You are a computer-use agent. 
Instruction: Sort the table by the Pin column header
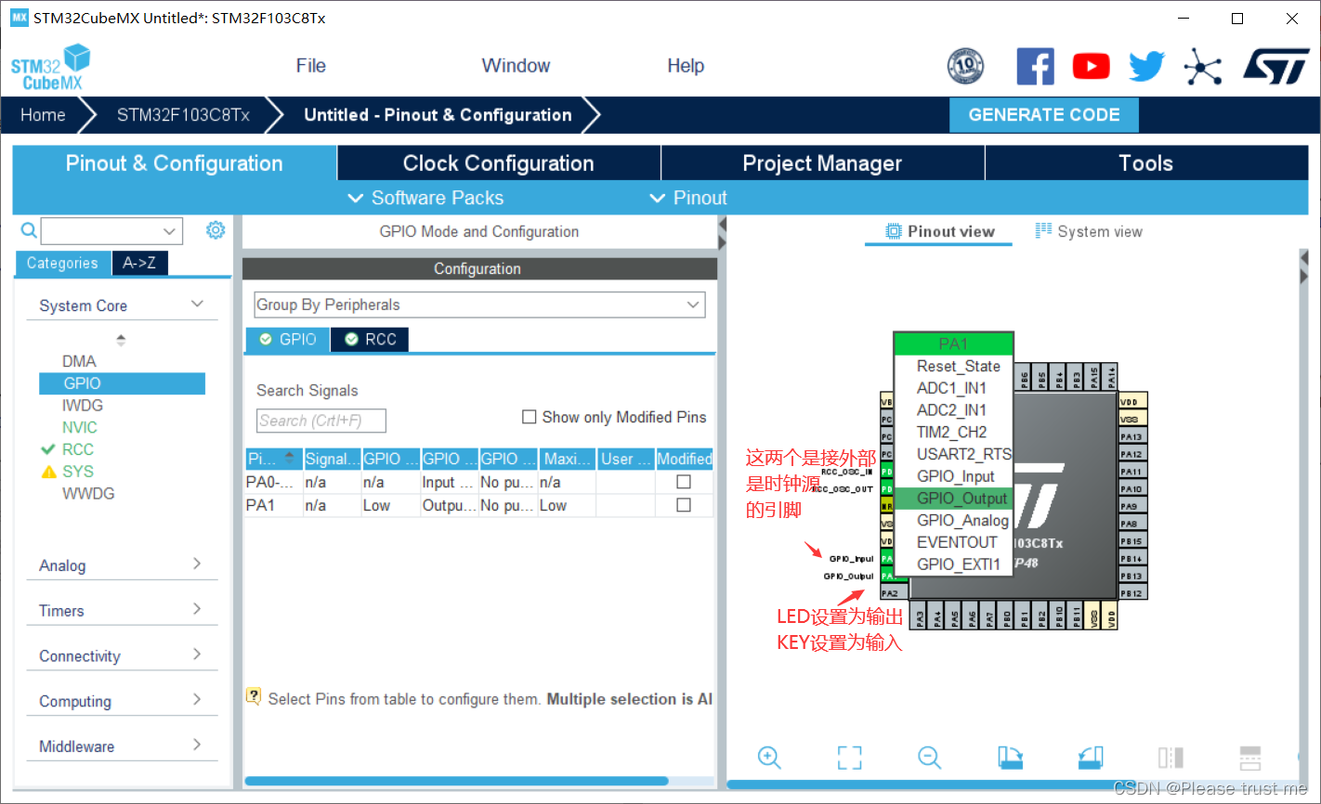273,459
